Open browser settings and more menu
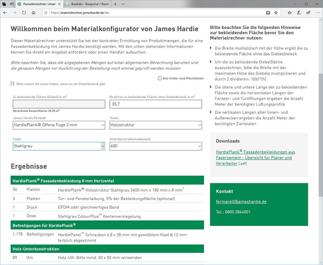Image resolution: width=323 pixels, height=265 pixels. [318, 13]
